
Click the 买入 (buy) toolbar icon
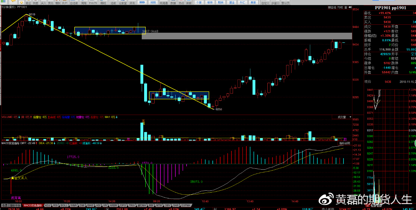point(44,2)
